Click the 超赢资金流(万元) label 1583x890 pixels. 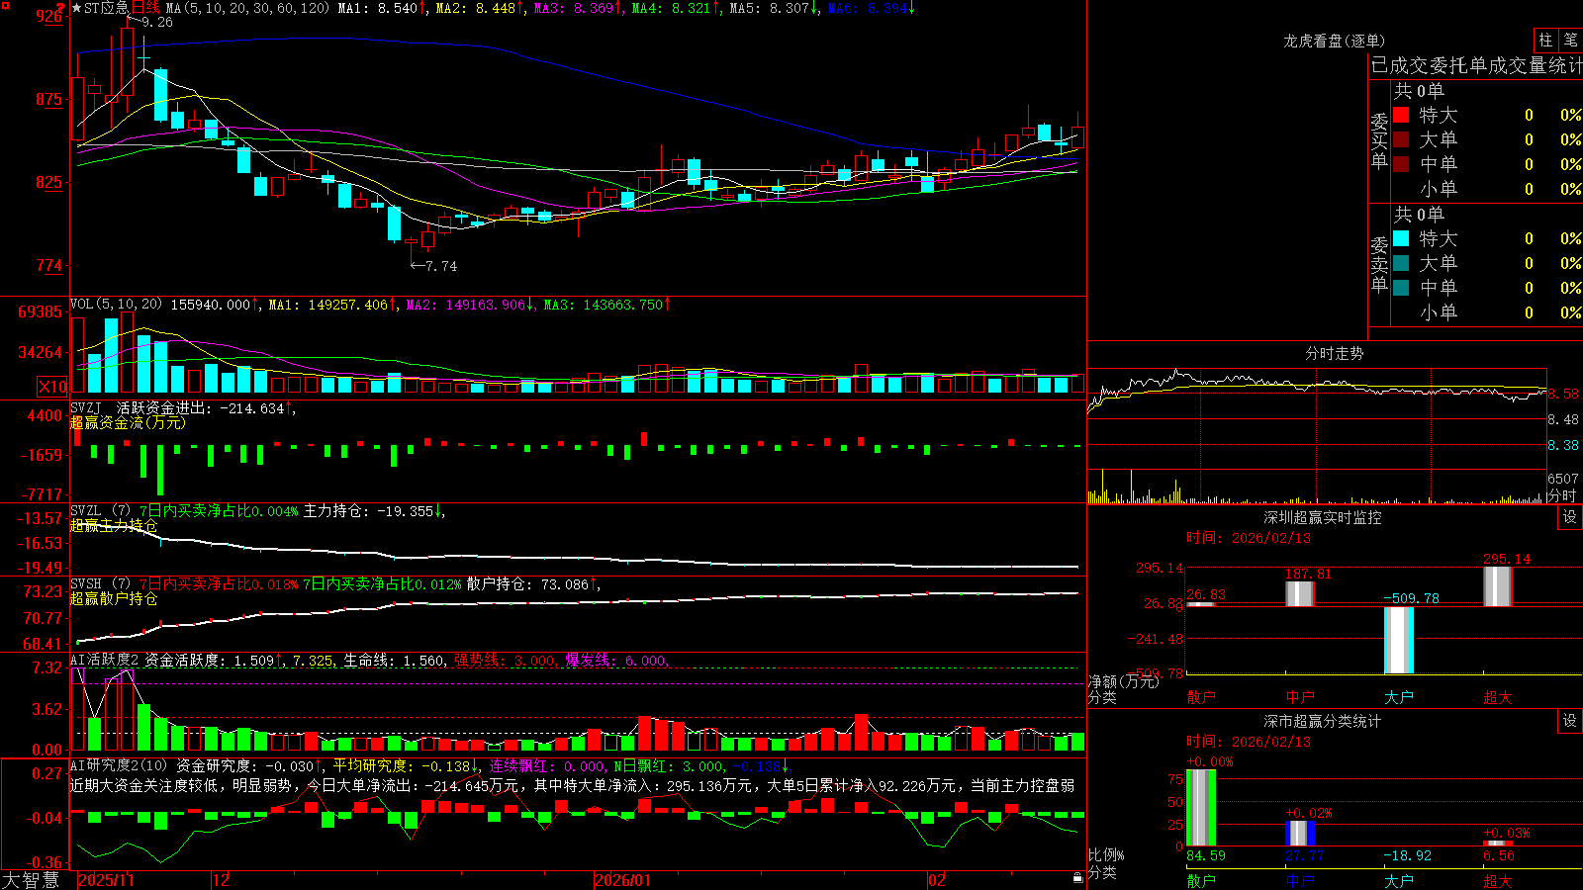pyautogui.click(x=128, y=422)
